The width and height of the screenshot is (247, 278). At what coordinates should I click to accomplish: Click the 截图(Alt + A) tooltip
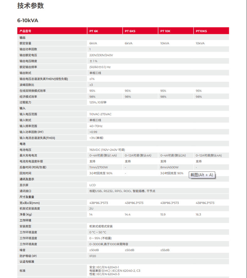[x=202, y=175]
